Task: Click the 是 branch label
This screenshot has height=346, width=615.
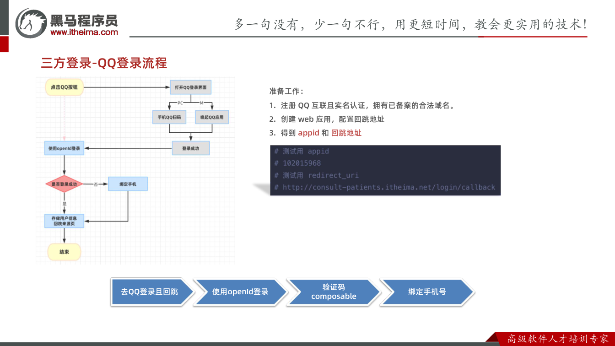Action: 64,203
